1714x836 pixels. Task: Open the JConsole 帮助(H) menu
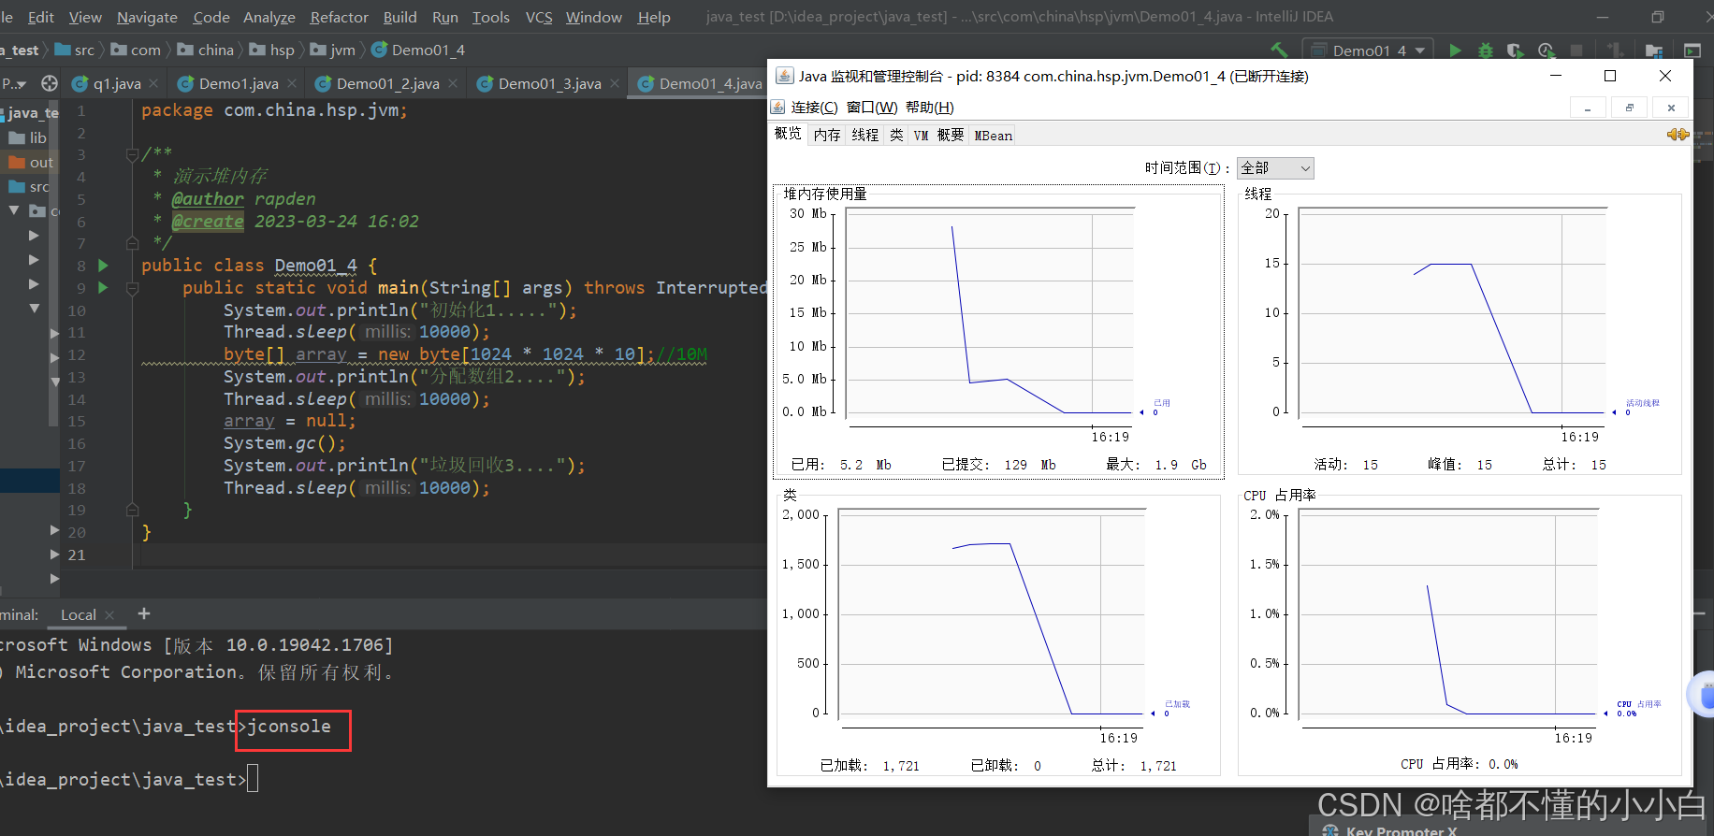pos(930,108)
